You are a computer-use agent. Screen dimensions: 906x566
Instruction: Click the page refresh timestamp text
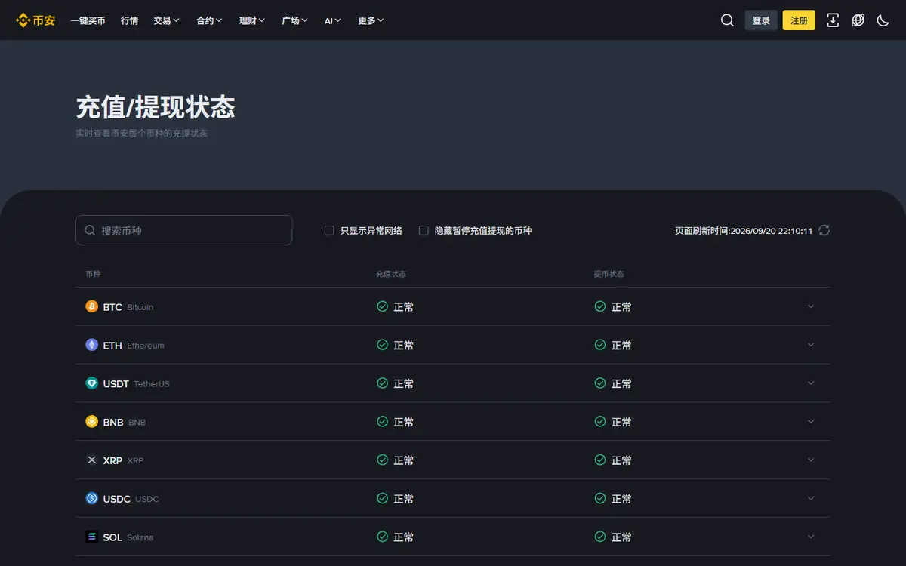(x=744, y=231)
